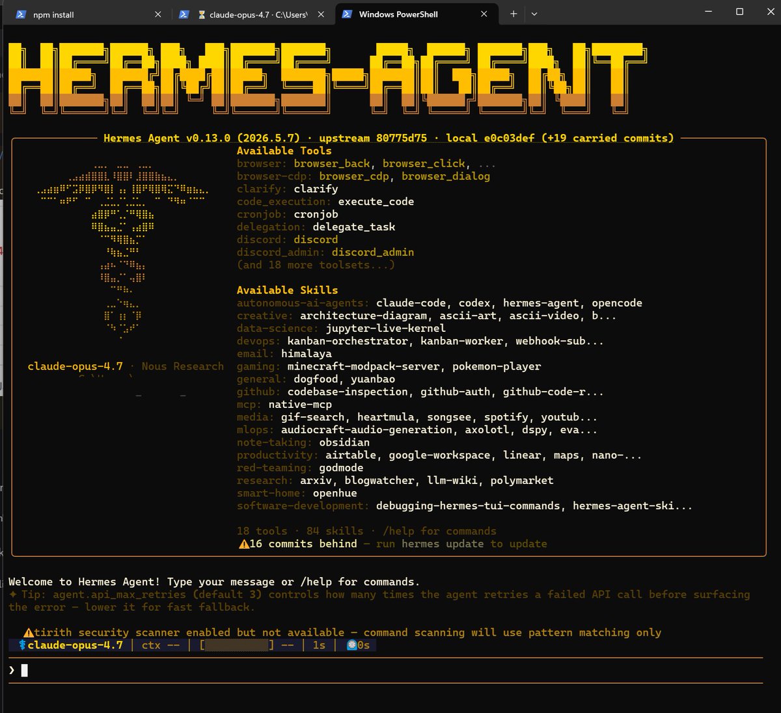781x713 pixels.
Task: Click the 'opencode' skill name
Action: coord(617,303)
